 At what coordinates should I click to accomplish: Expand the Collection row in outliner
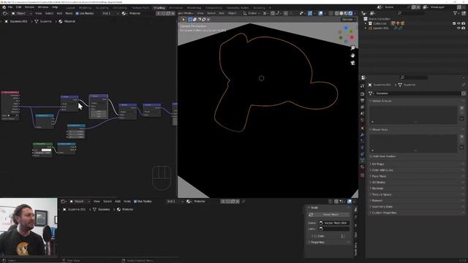366,23
